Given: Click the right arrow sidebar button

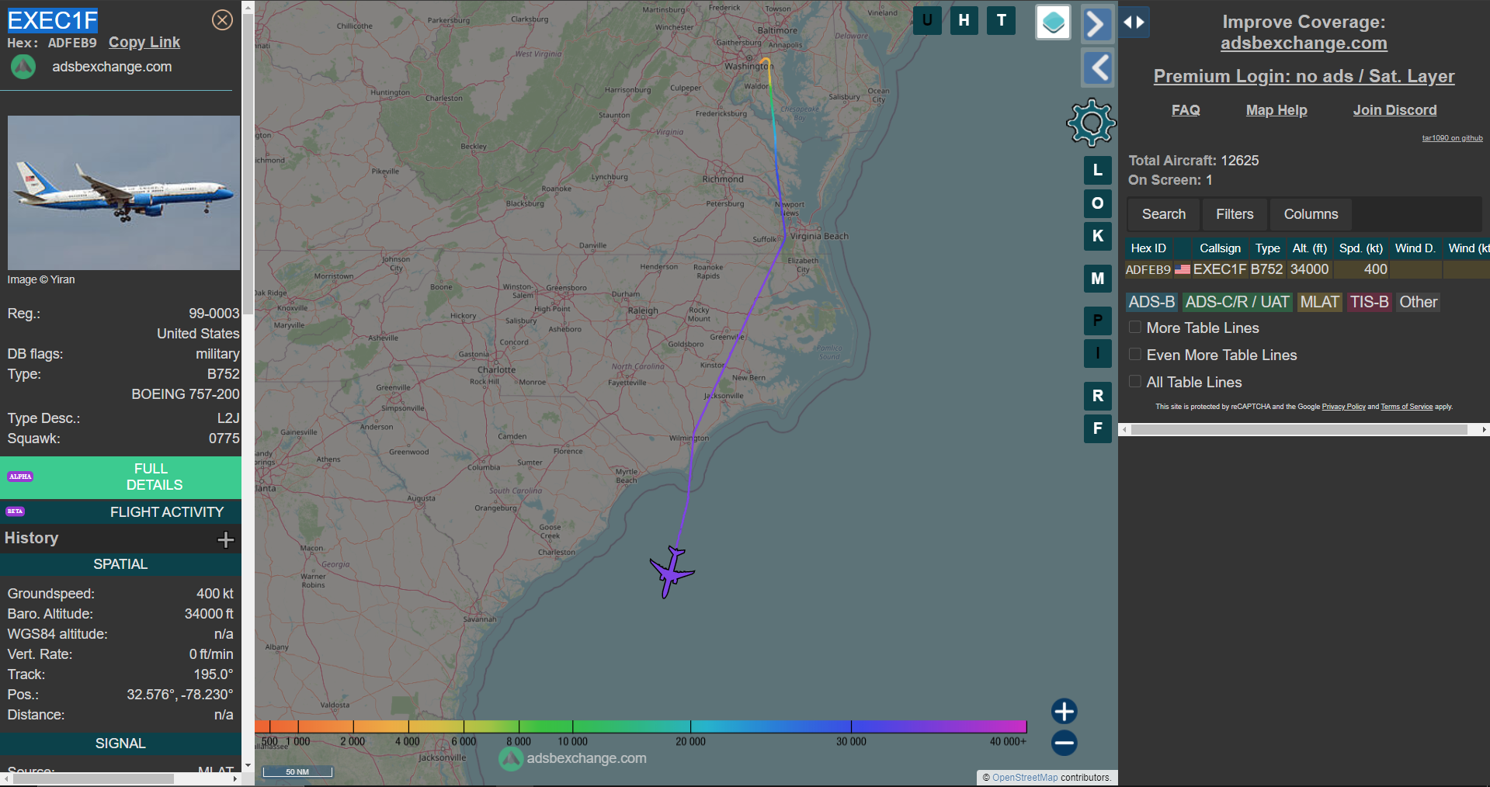Looking at the screenshot, I should click(x=1096, y=24).
